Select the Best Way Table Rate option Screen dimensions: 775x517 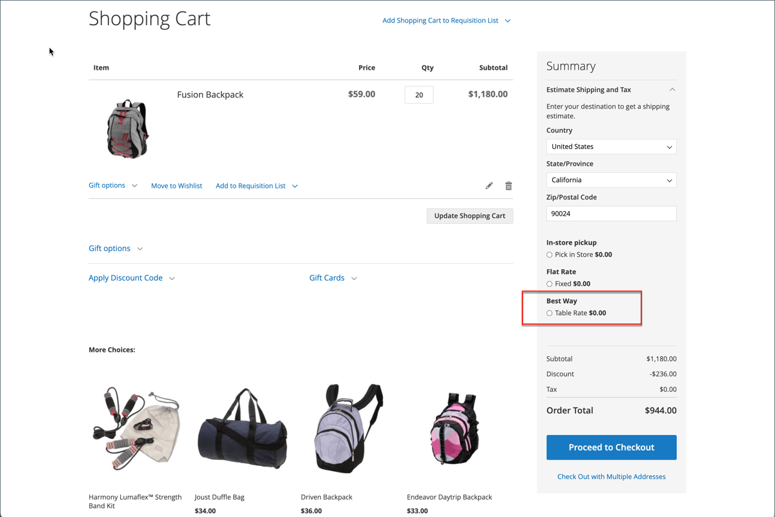pyautogui.click(x=549, y=312)
